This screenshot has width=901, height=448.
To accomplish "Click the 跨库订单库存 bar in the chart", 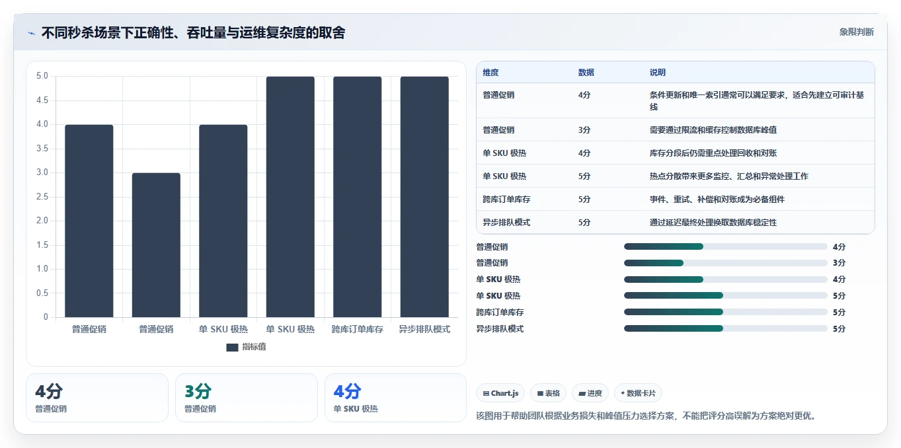I will pyautogui.click(x=358, y=197).
